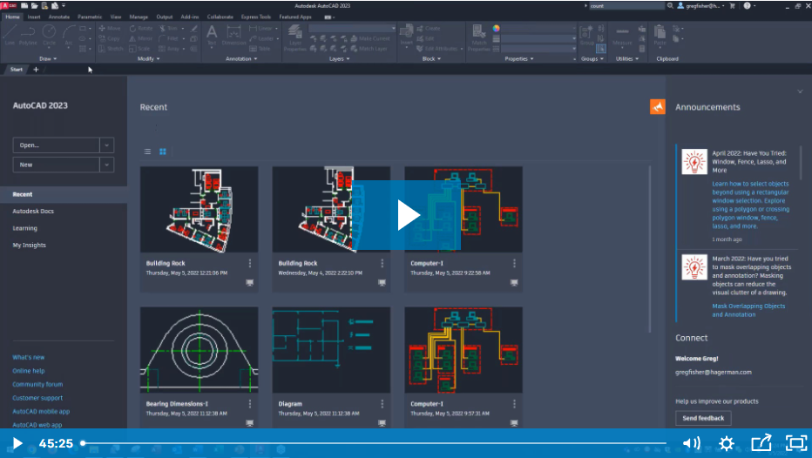812x458 pixels.
Task: Switch to the Parametric ribbon tab
Action: [x=90, y=17]
